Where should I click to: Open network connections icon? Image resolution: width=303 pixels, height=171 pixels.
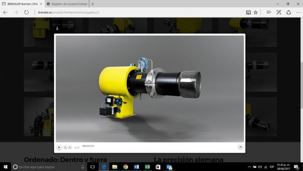click(x=265, y=167)
